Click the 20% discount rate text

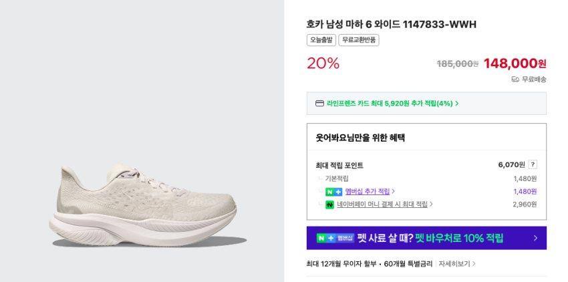[323, 63]
